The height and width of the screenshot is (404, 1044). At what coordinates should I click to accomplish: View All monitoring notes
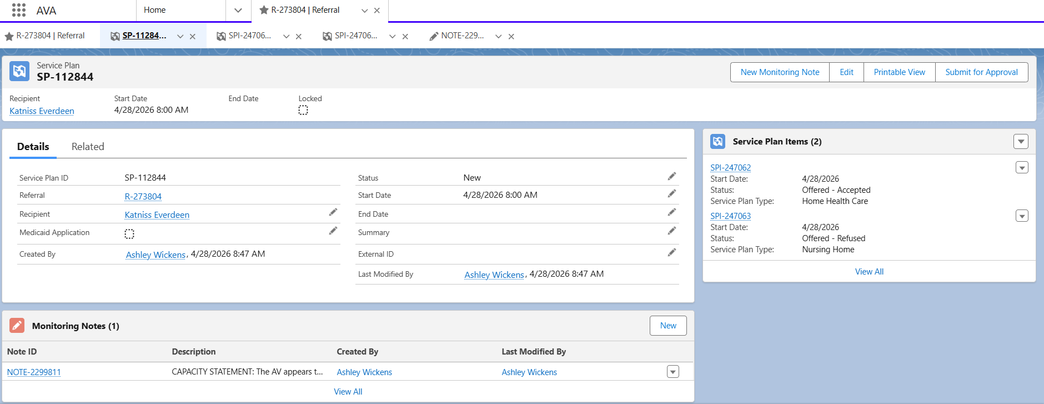pyautogui.click(x=348, y=392)
